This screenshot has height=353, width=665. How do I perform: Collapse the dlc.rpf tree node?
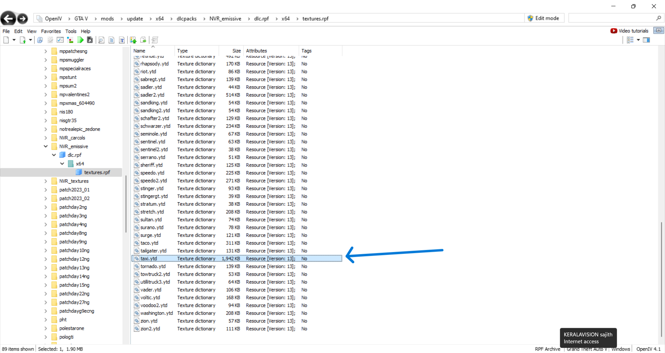tap(54, 155)
